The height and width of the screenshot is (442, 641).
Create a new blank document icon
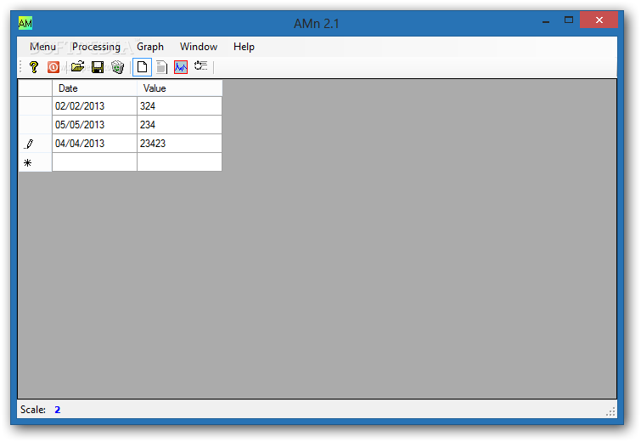[x=142, y=66]
